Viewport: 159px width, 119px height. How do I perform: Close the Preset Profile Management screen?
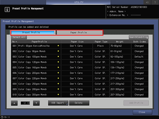142,112
